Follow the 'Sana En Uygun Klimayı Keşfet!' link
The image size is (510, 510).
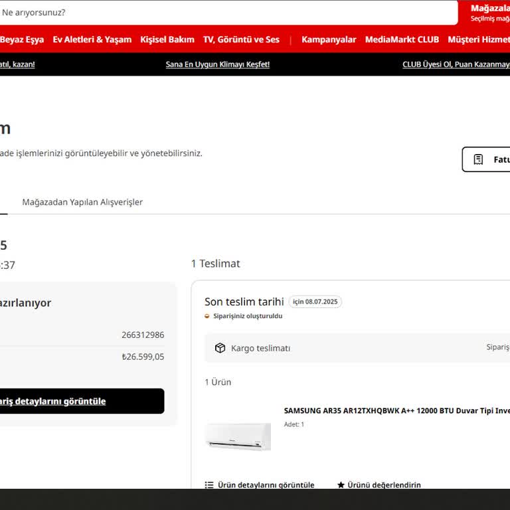218,64
